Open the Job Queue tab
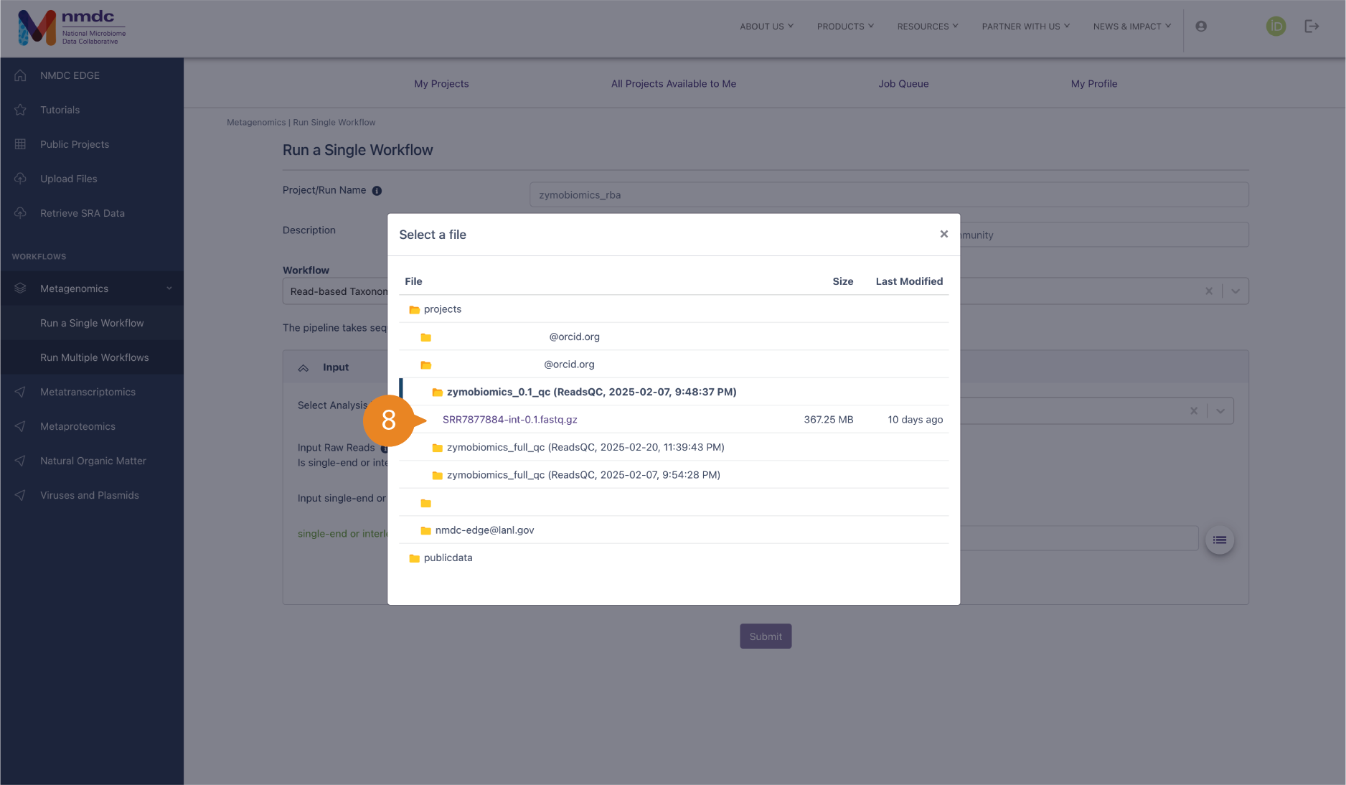 903,84
